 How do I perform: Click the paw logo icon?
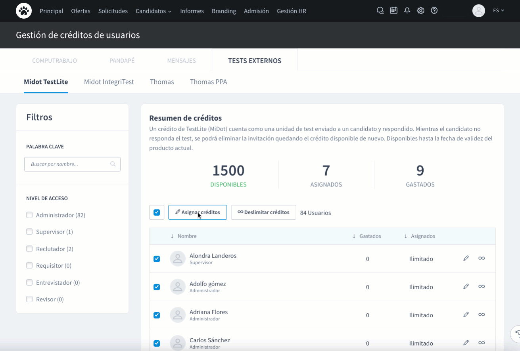(x=24, y=11)
